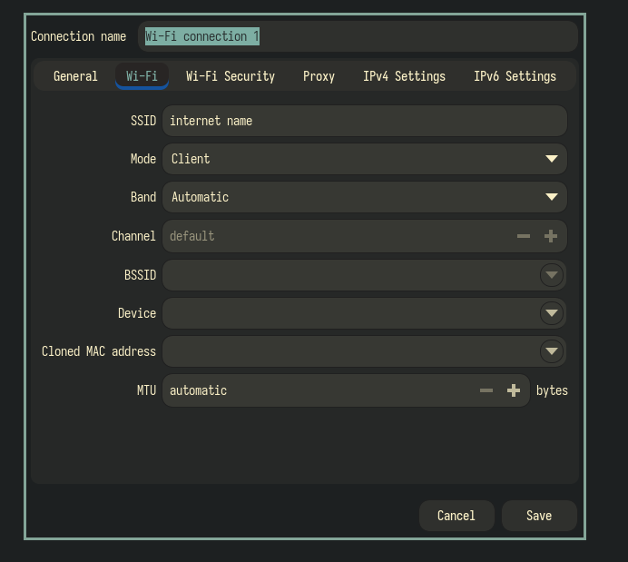This screenshot has height=562, width=628.
Task: Click the Mode label
Action: click(x=143, y=159)
